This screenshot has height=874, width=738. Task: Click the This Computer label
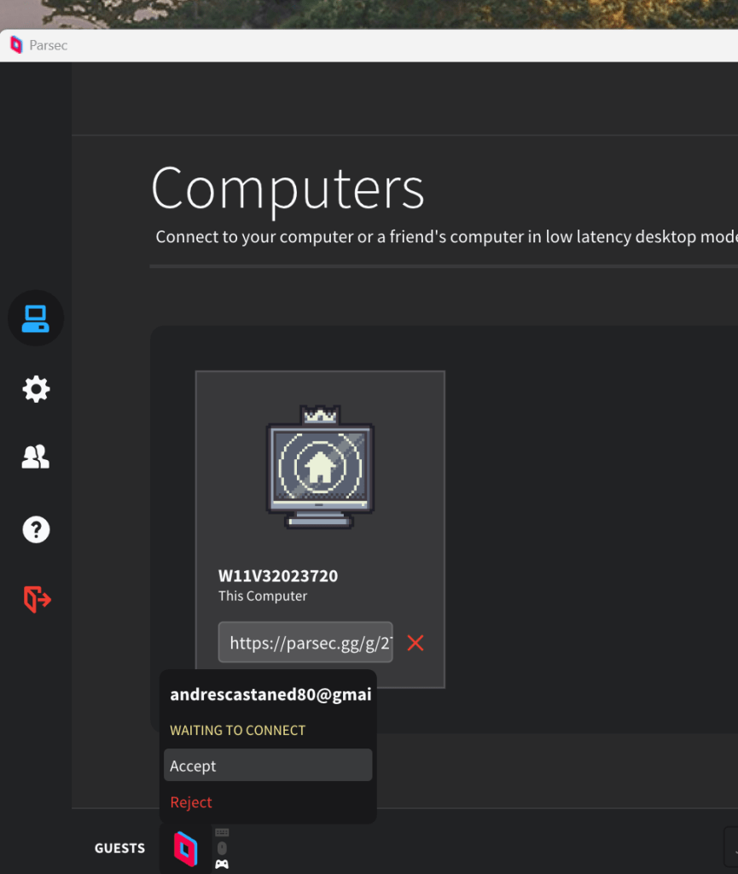pos(263,596)
